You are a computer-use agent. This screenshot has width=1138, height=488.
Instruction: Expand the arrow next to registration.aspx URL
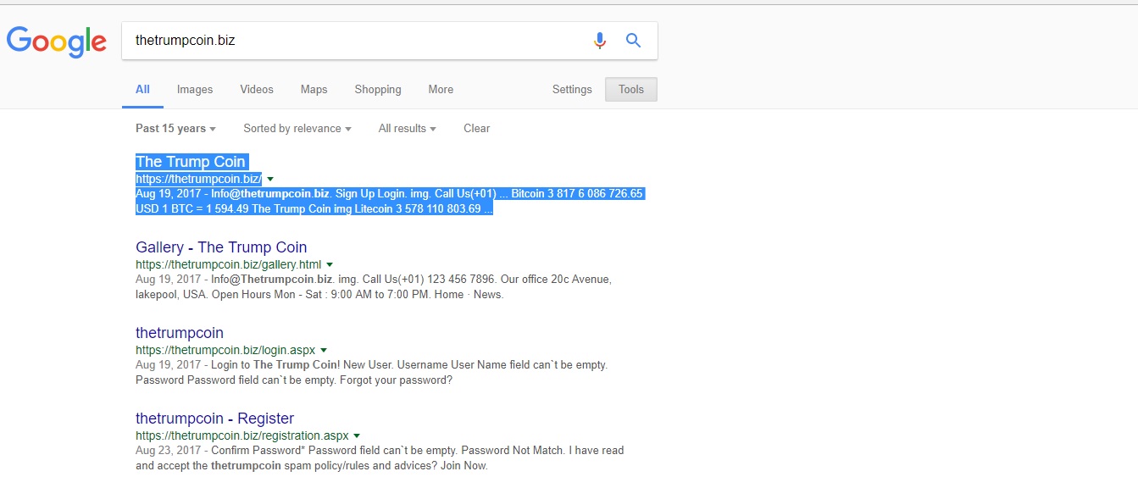point(357,435)
